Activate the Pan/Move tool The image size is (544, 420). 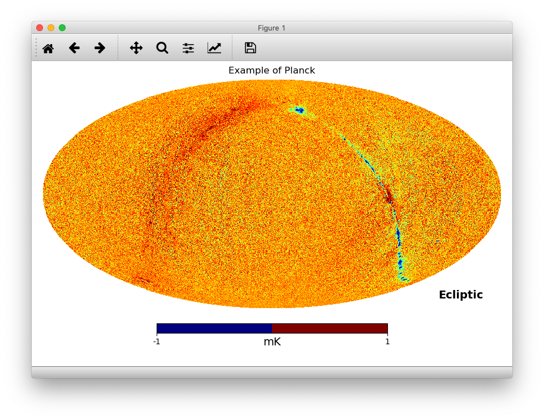pyautogui.click(x=136, y=48)
